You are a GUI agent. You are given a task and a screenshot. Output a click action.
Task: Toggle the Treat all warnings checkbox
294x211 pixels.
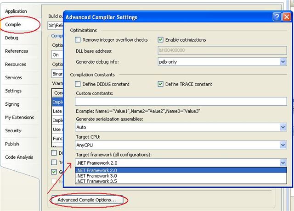point(54,162)
